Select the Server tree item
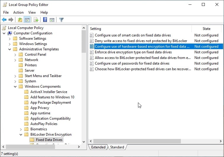Viewport: 224px width, 157px height. (30, 71)
